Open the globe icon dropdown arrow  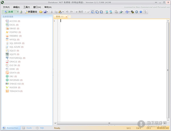(x=129, y=12)
